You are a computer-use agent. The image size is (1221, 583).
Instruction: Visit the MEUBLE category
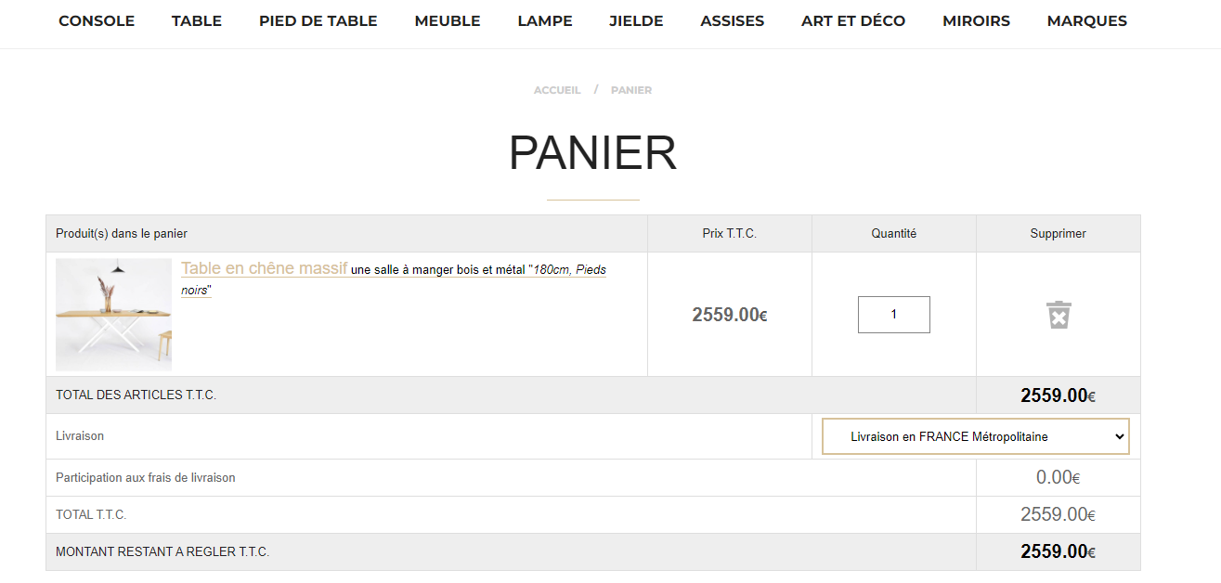(x=447, y=20)
